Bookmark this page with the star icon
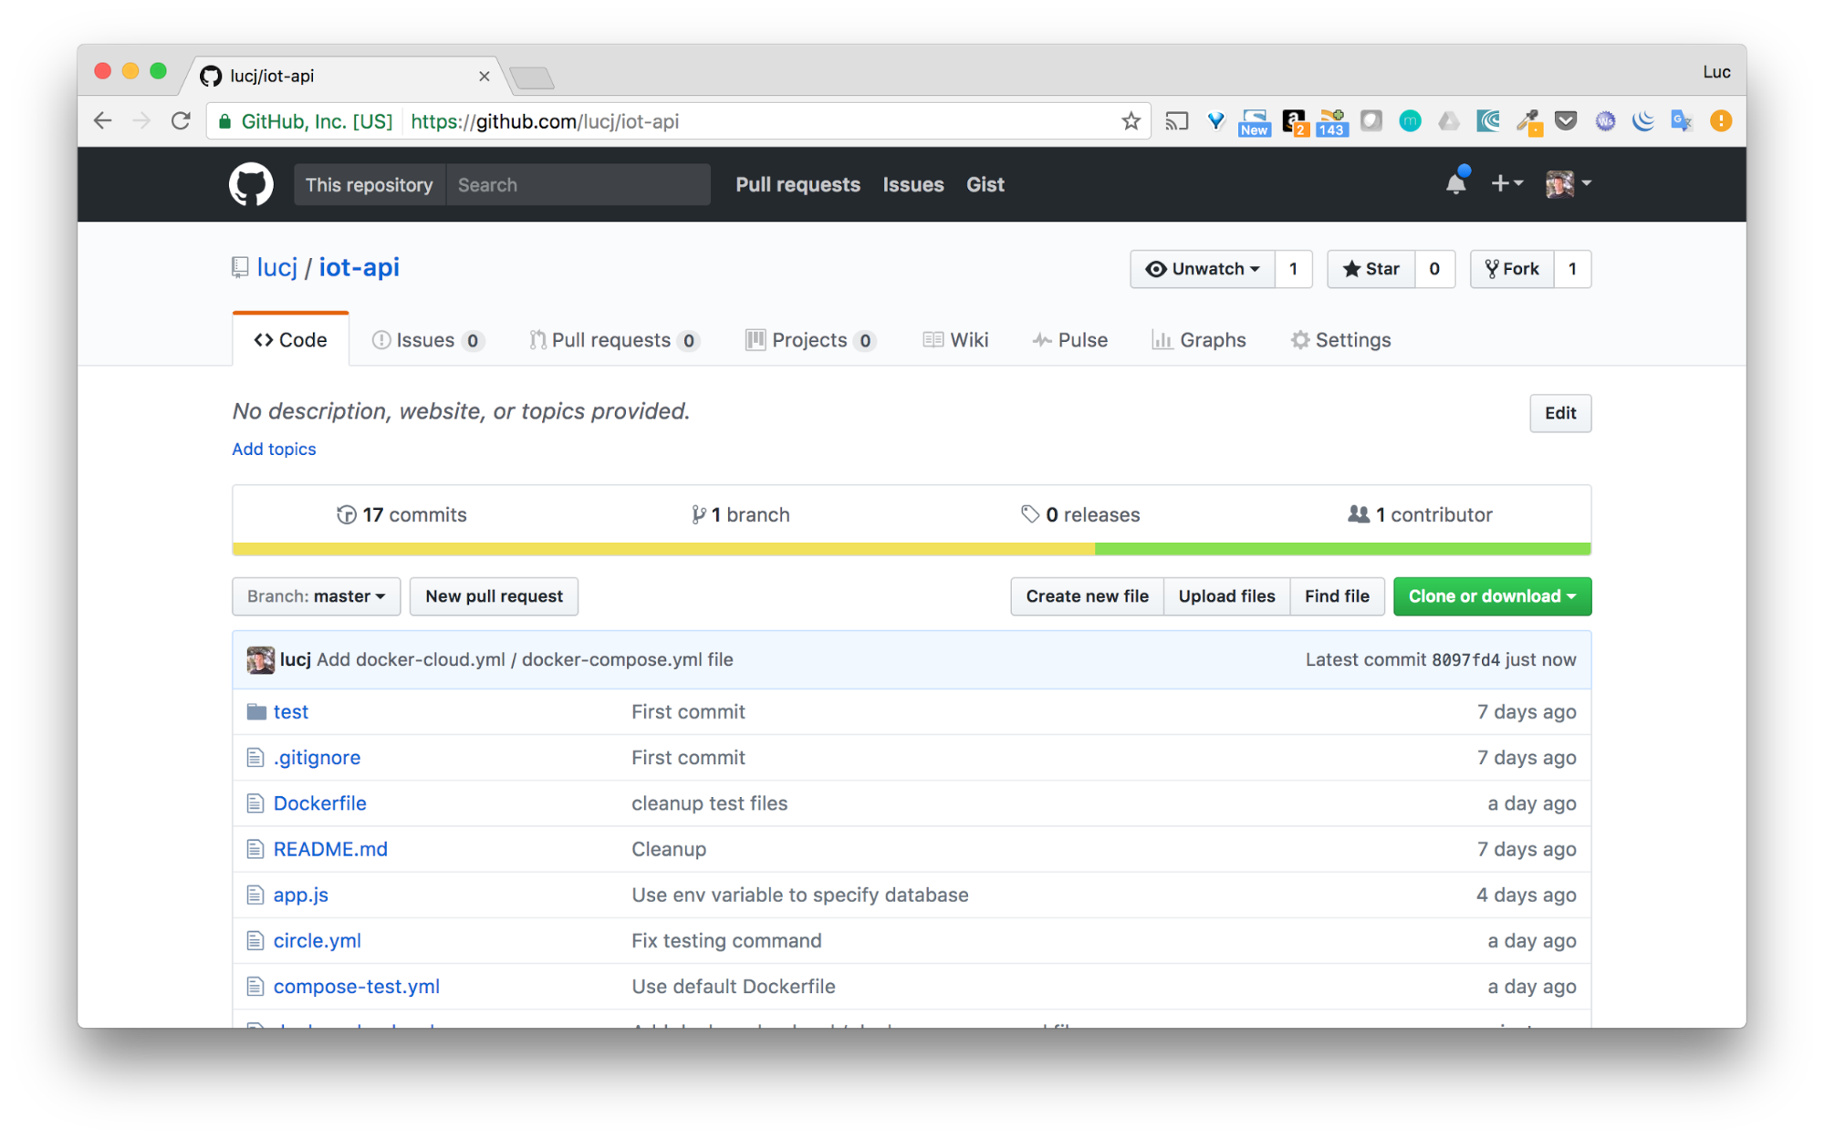This screenshot has width=1824, height=1139. pyautogui.click(x=1131, y=120)
